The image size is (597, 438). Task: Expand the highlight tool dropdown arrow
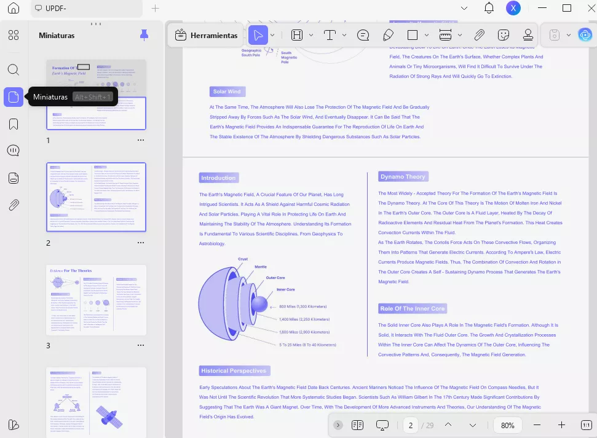(x=311, y=36)
